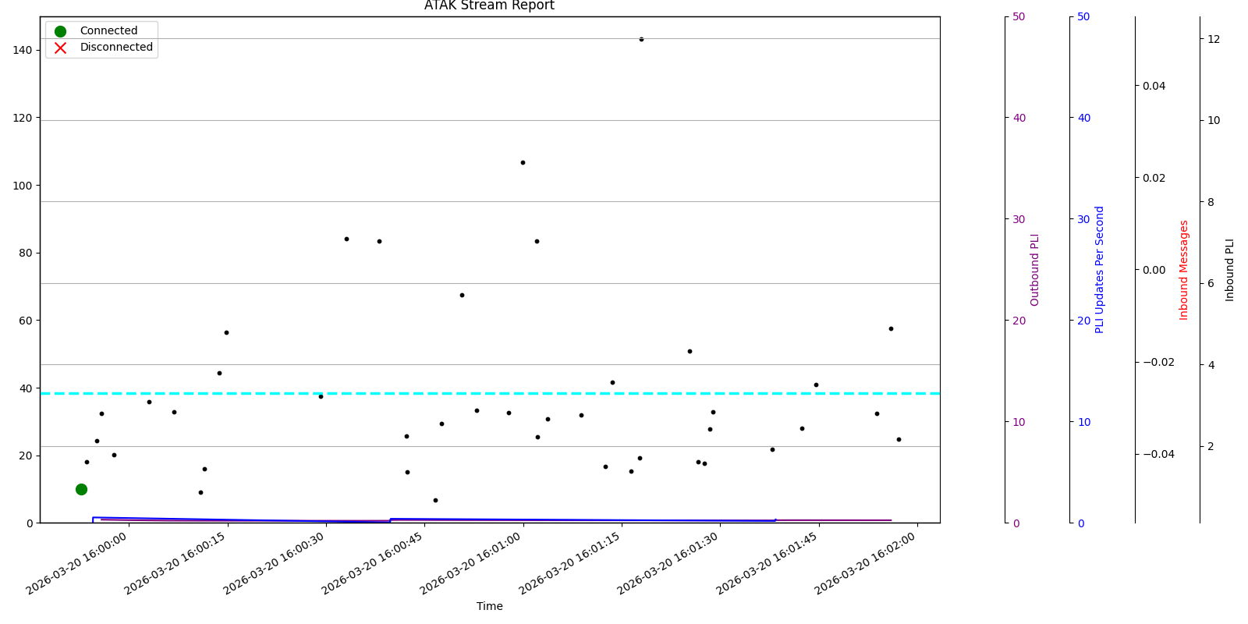Viewport: 1248px width, 624px height.
Task: Select the PLI Updates Per Second label
Action: 1100,269
